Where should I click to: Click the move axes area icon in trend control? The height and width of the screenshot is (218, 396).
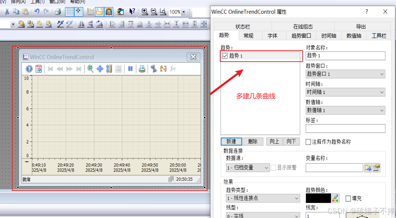[x=100, y=69]
